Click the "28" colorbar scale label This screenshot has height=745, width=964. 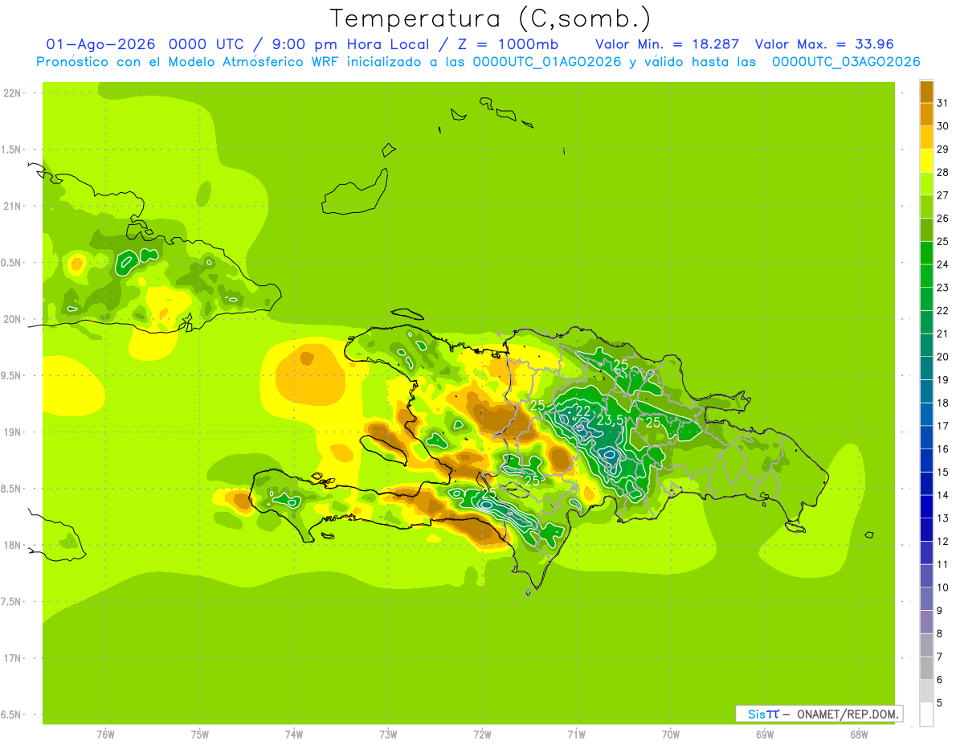[x=943, y=172]
